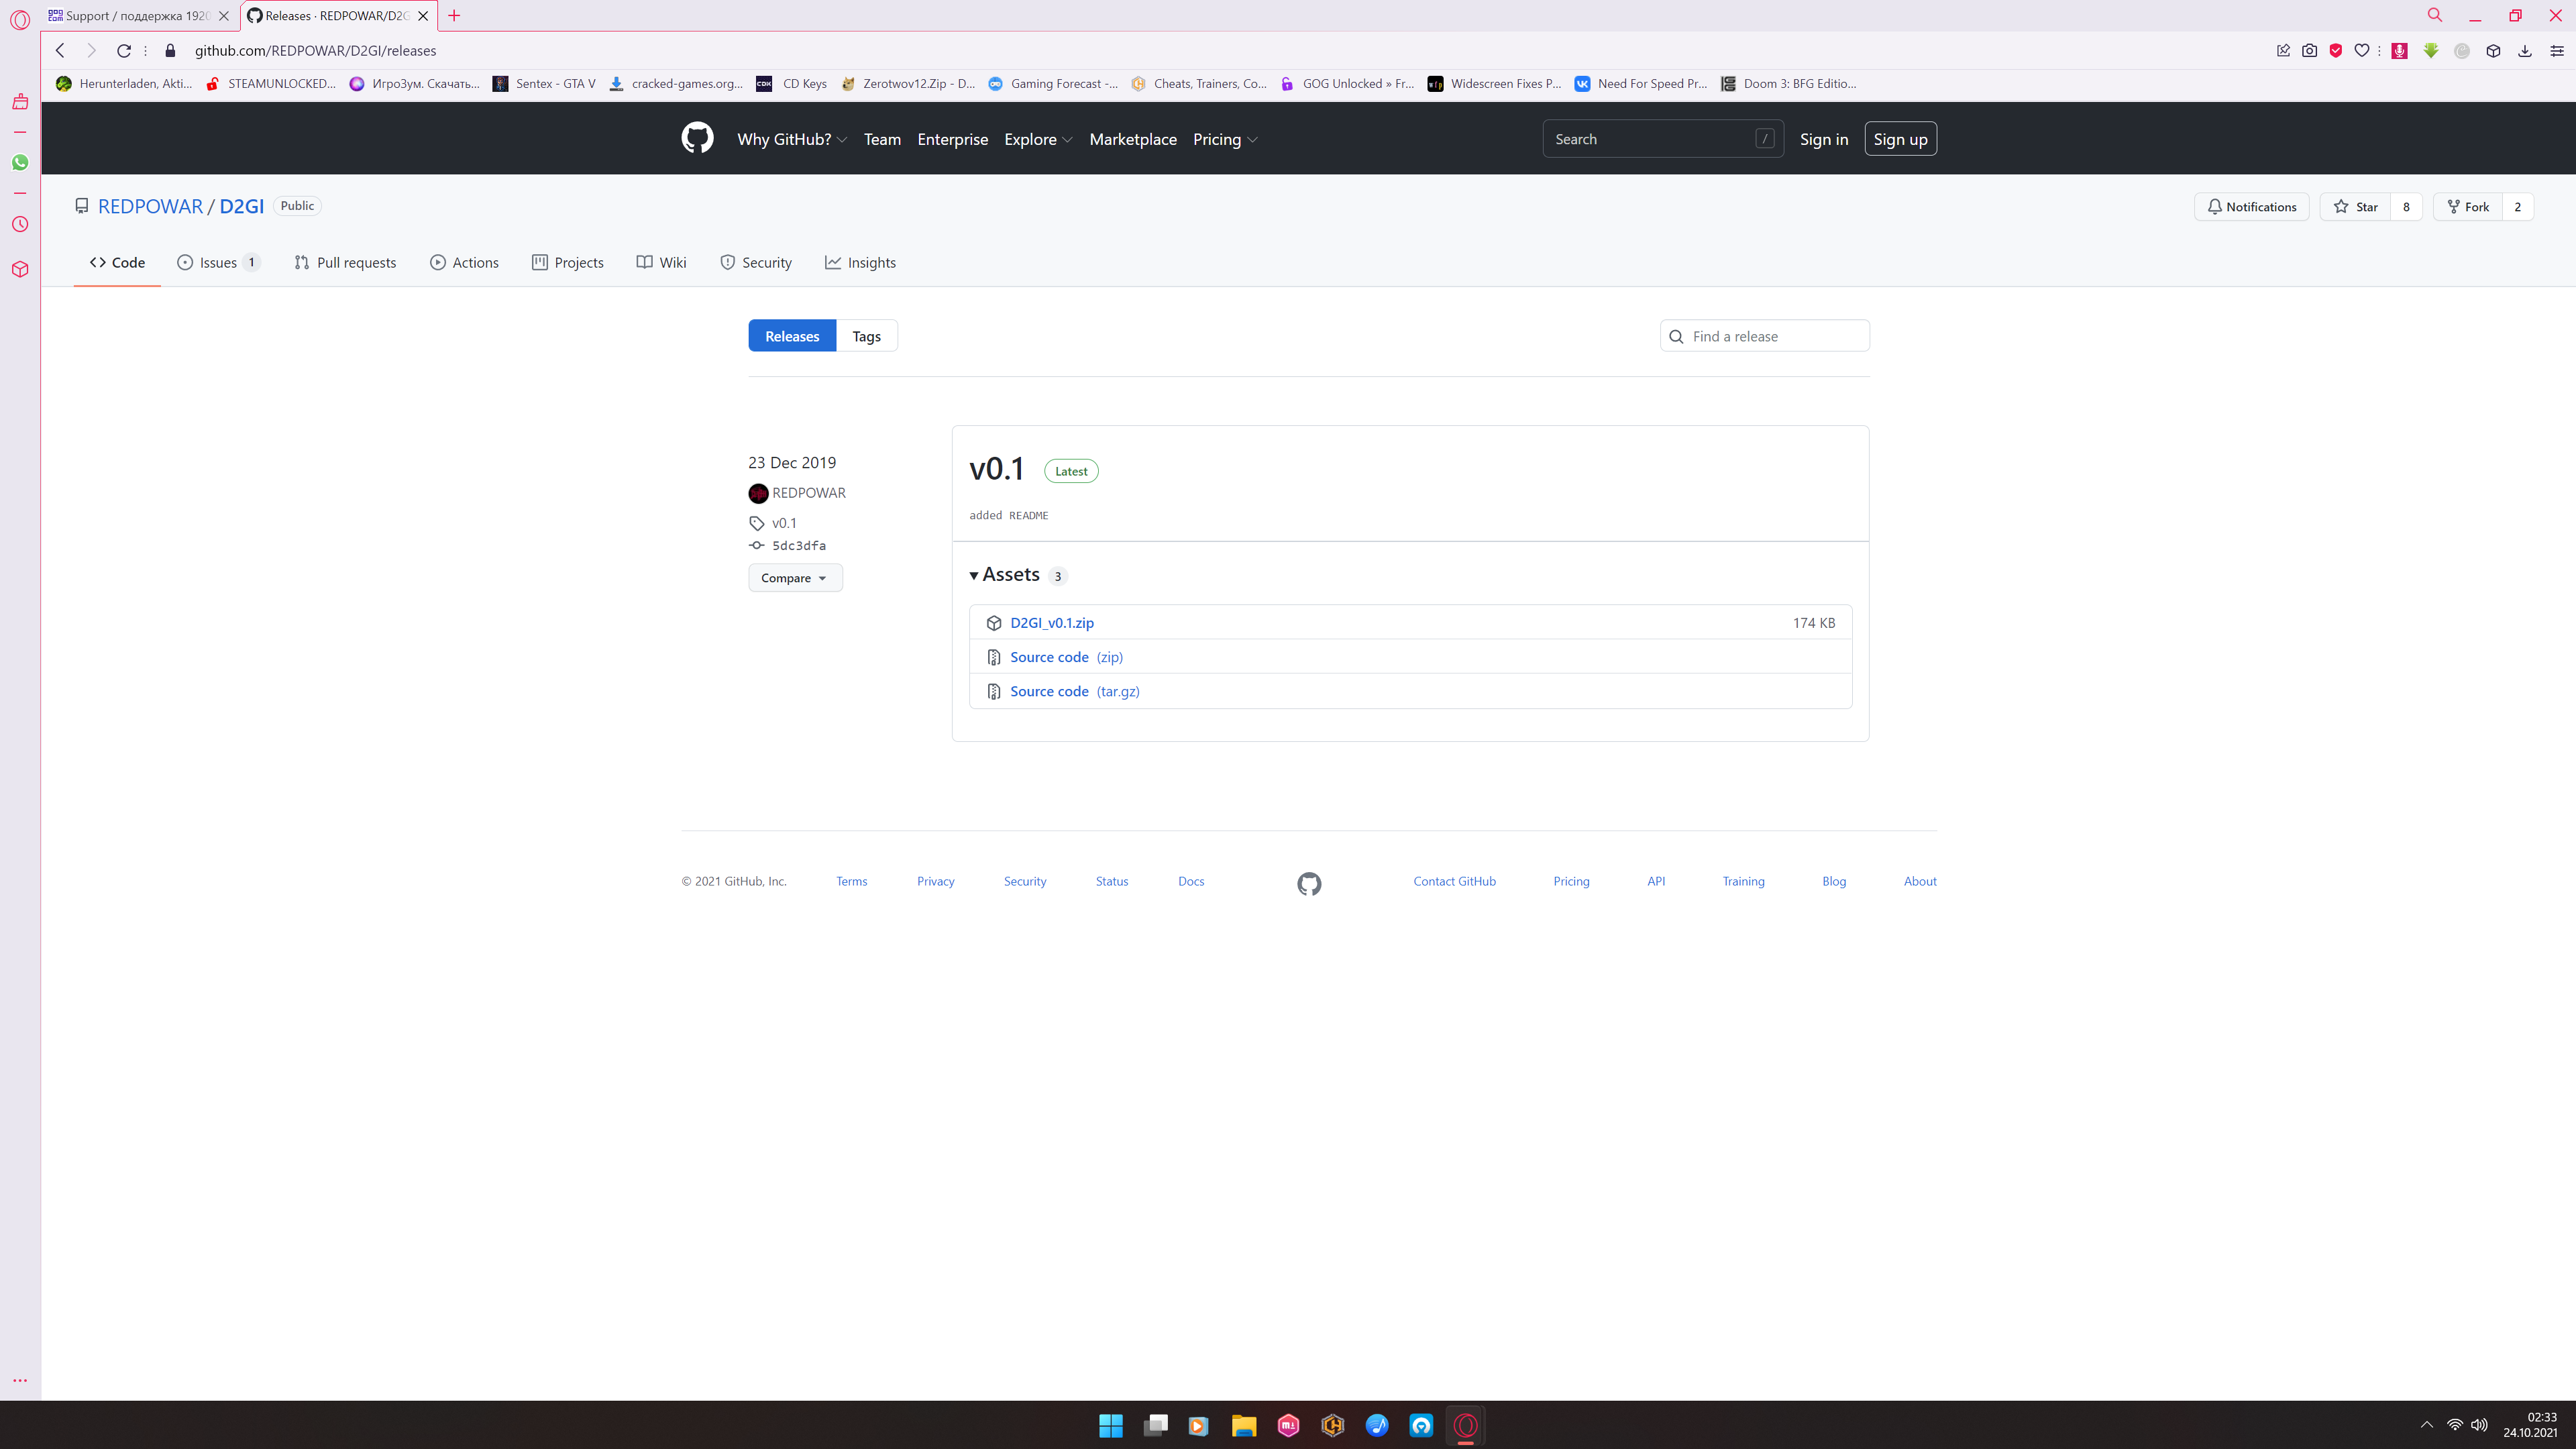Screen dimensions: 2576x1449
Task: Click the tag icon next to v0.1
Action: [x=757, y=523]
